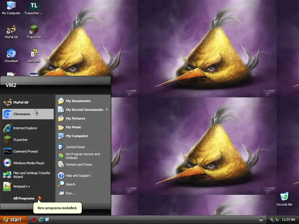Open My Pictures folder
299x224 pixels.
(x=83, y=118)
